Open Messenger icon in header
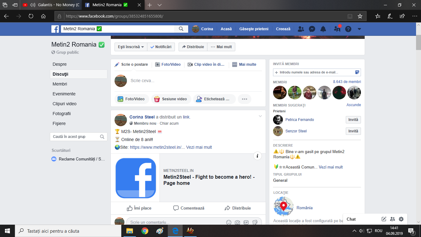The image size is (421, 237). [312, 29]
